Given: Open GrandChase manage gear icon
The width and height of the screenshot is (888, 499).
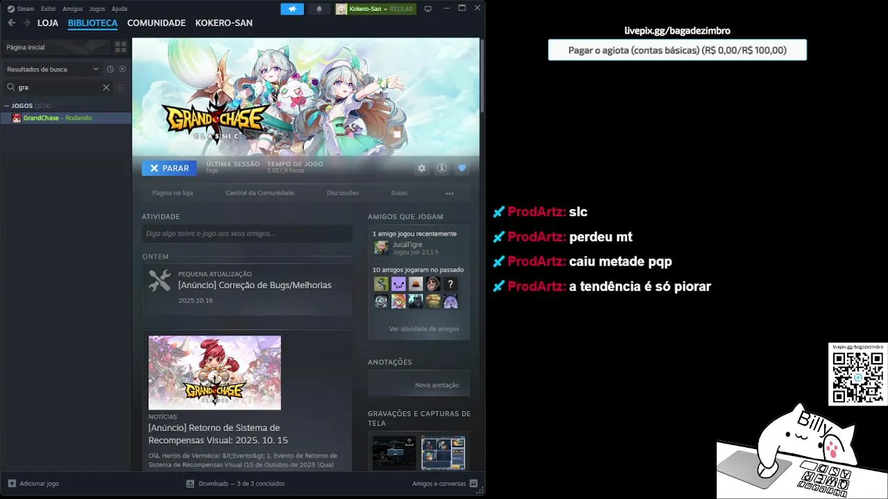Looking at the screenshot, I should click(x=421, y=168).
